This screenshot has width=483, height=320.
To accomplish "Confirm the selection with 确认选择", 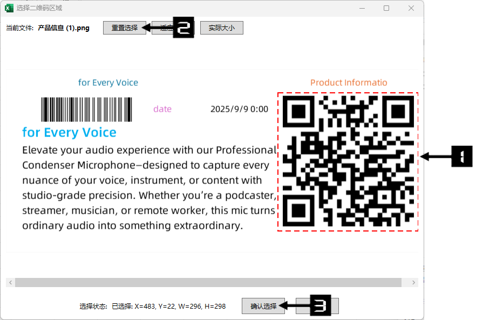I will coord(263,306).
